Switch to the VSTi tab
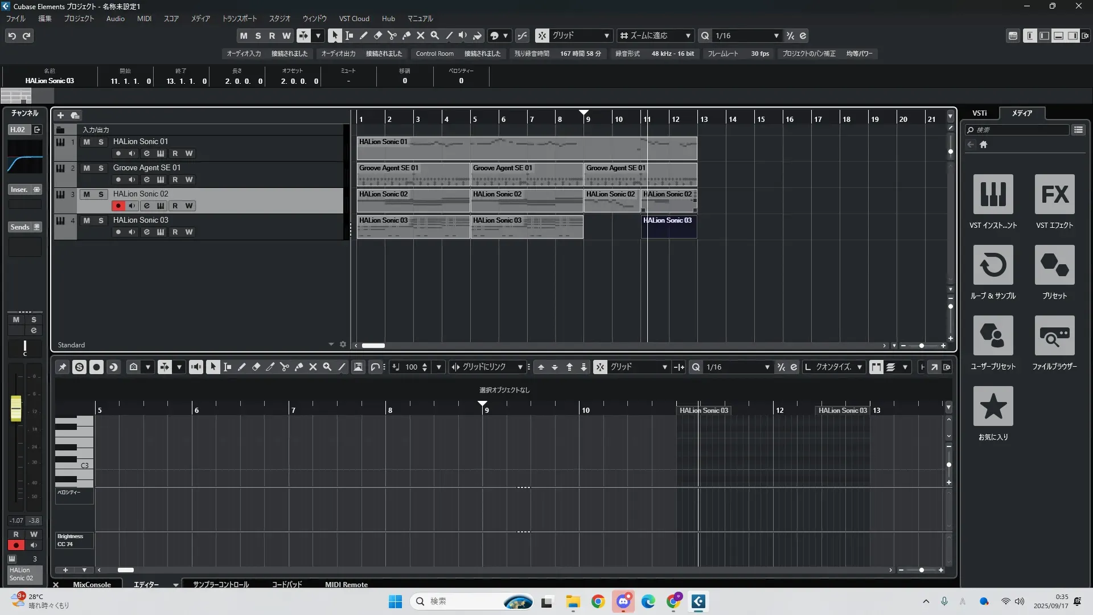This screenshot has width=1093, height=615. (x=979, y=113)
